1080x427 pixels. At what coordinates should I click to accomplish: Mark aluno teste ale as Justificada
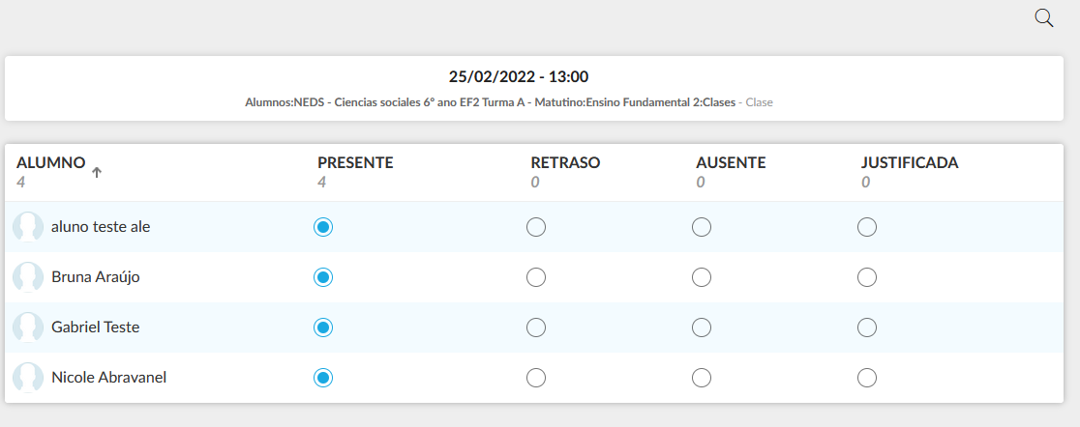point(867,227)
